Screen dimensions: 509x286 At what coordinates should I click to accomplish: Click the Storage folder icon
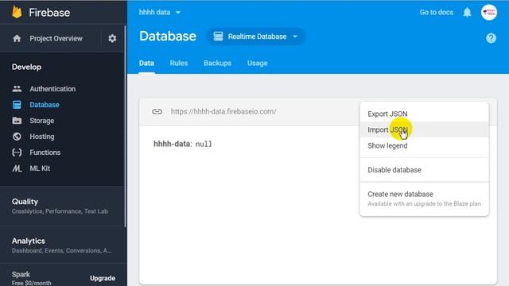point(17,121)
